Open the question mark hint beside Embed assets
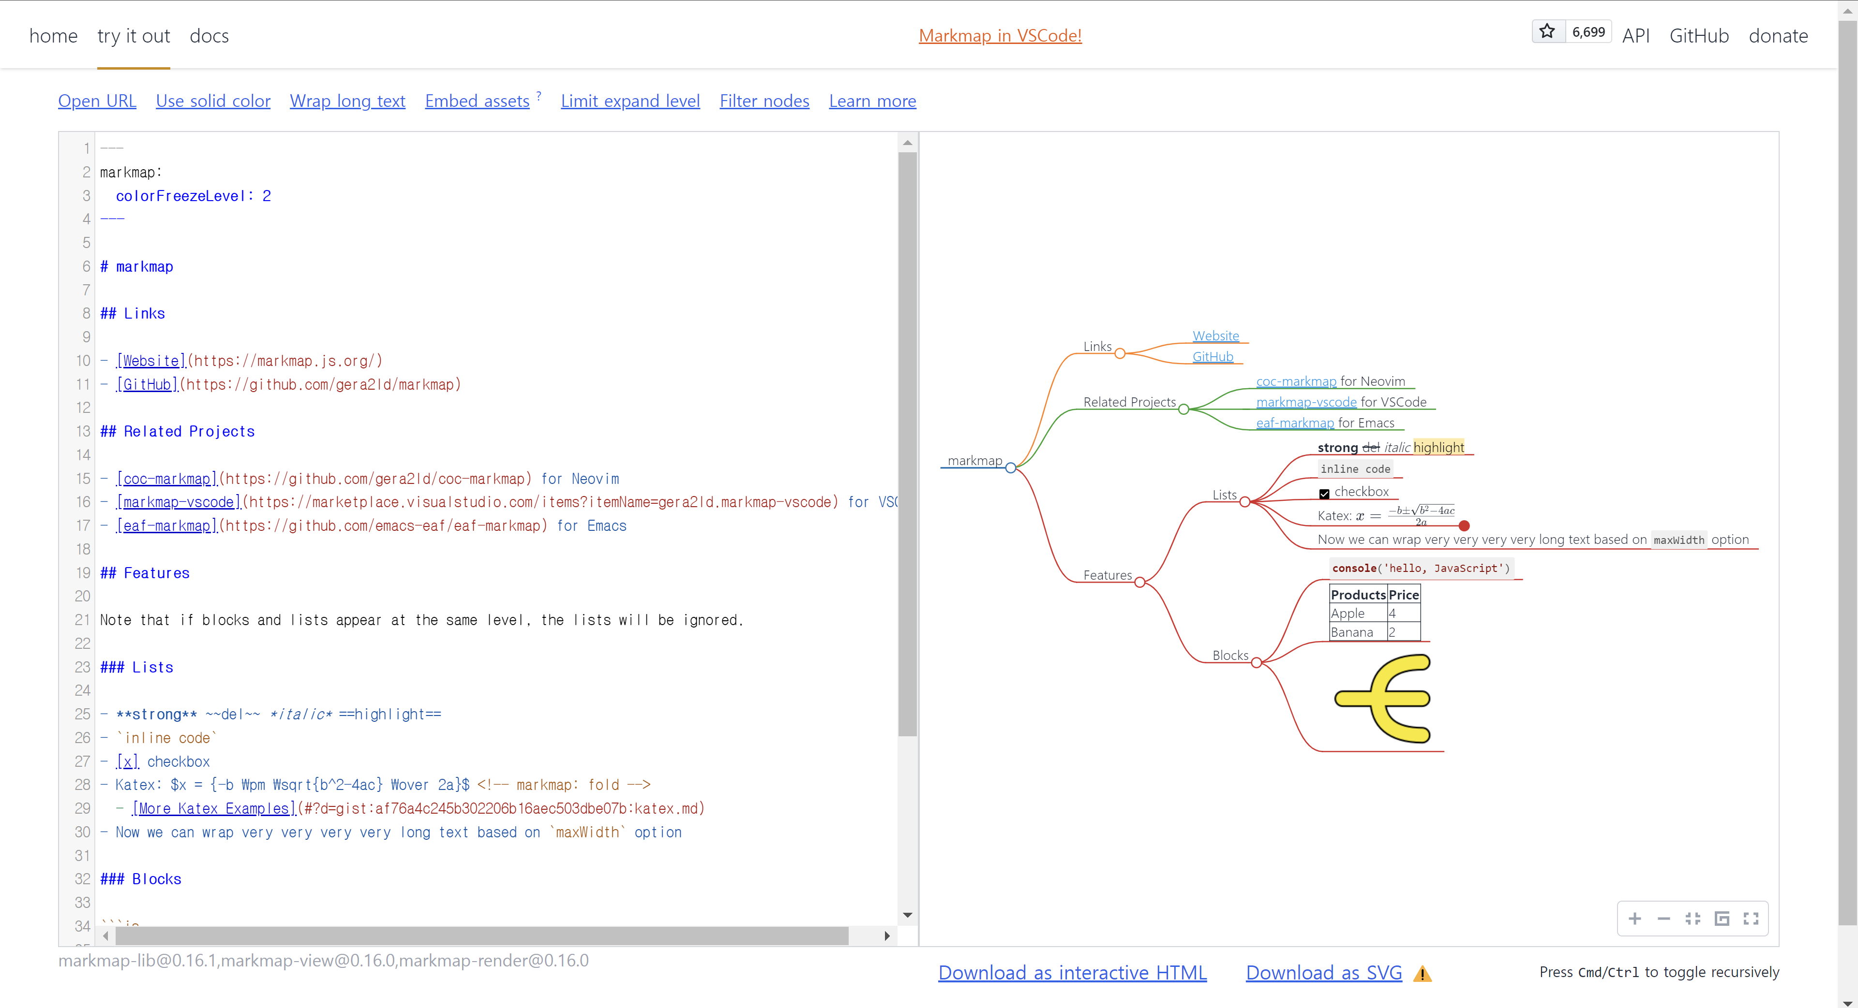This screenshot has width=1858, height=1008. click(539, 95)
